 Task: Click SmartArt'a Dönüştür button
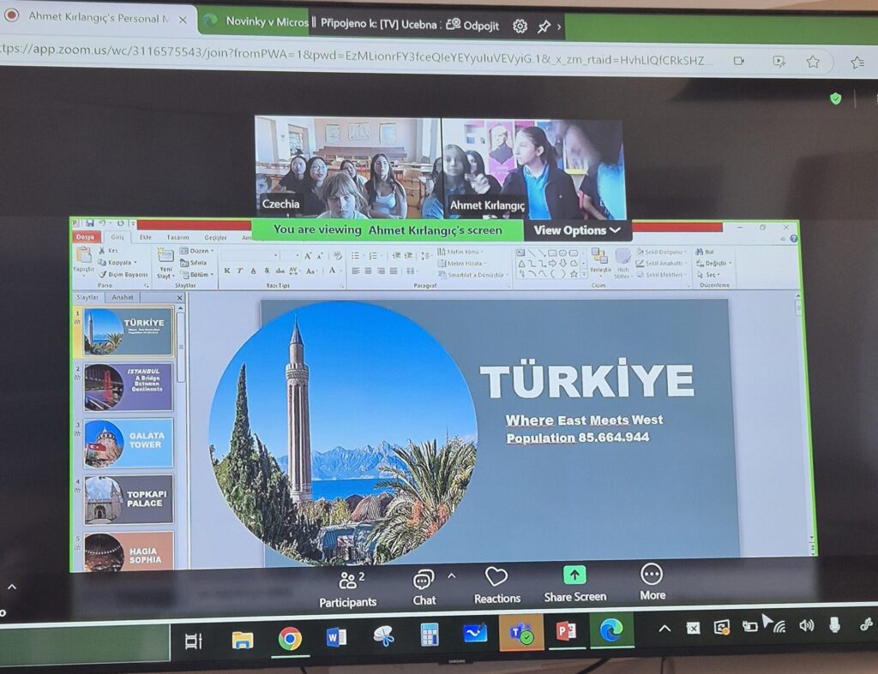pyautogui.click(x=473, y=275)
